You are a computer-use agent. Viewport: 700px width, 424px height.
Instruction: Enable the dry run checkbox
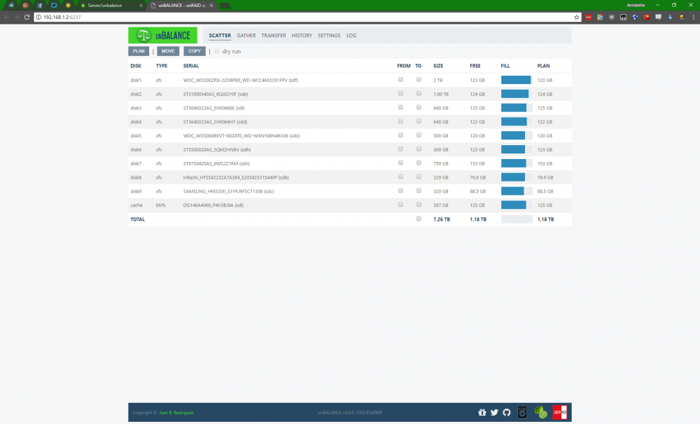[217, 51]
